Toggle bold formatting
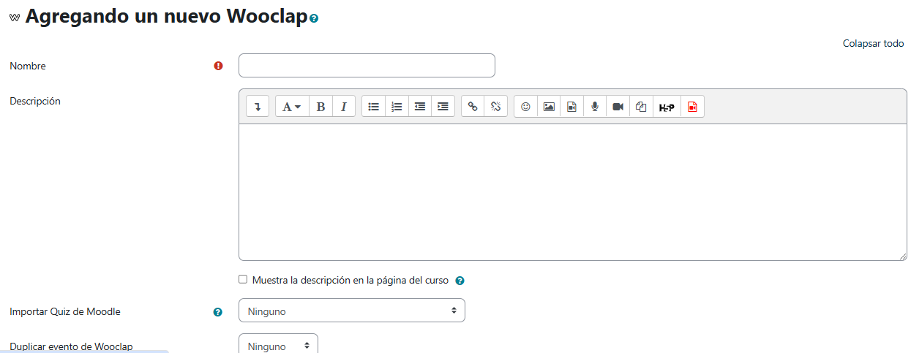Viewport: 911px width, 353px height. pyautogui.click(x=320, y=107)
